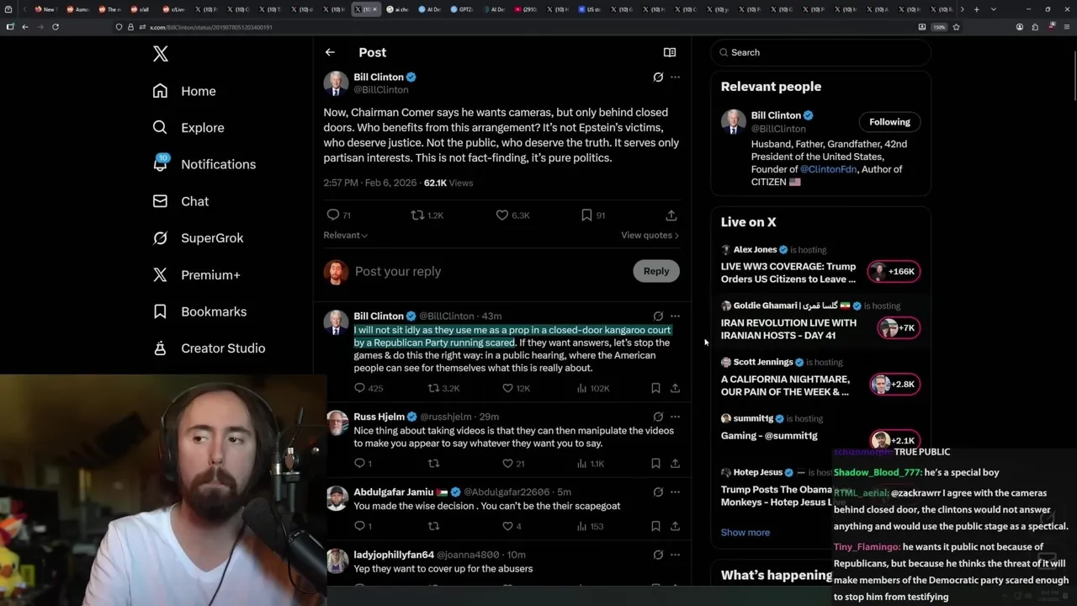Image resolution: width=1077 pixels, height=606 pixels.
Task: Open reader view icon in Post header
Action: 670,52
